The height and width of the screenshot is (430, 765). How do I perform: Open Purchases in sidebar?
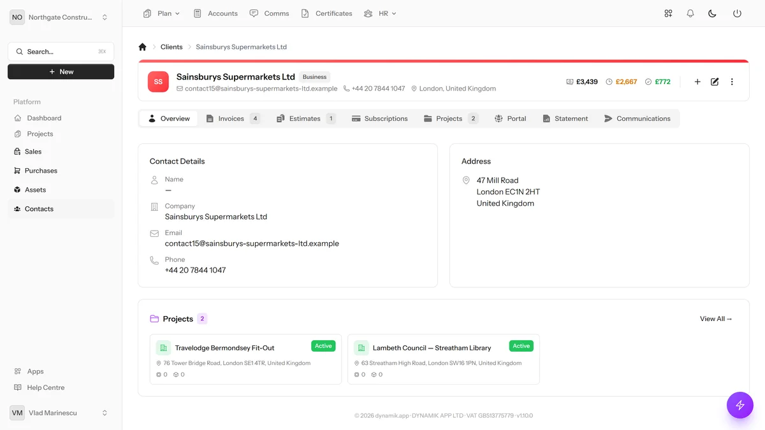click(x=61, y=171)
